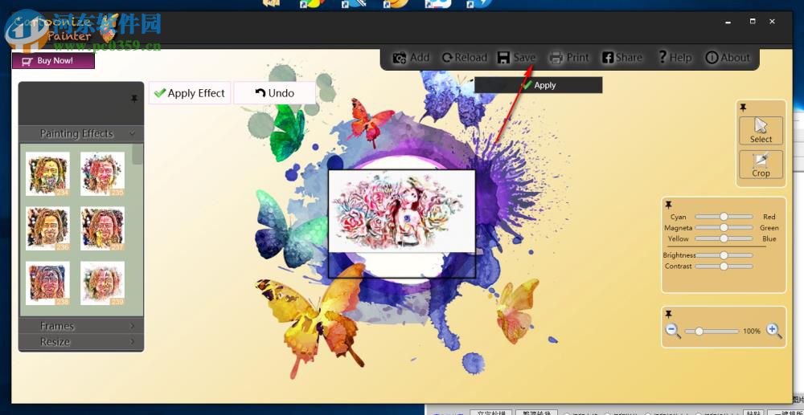Open the Print option
The width and height of the screenshot is (804, 415).
point(569,58)
